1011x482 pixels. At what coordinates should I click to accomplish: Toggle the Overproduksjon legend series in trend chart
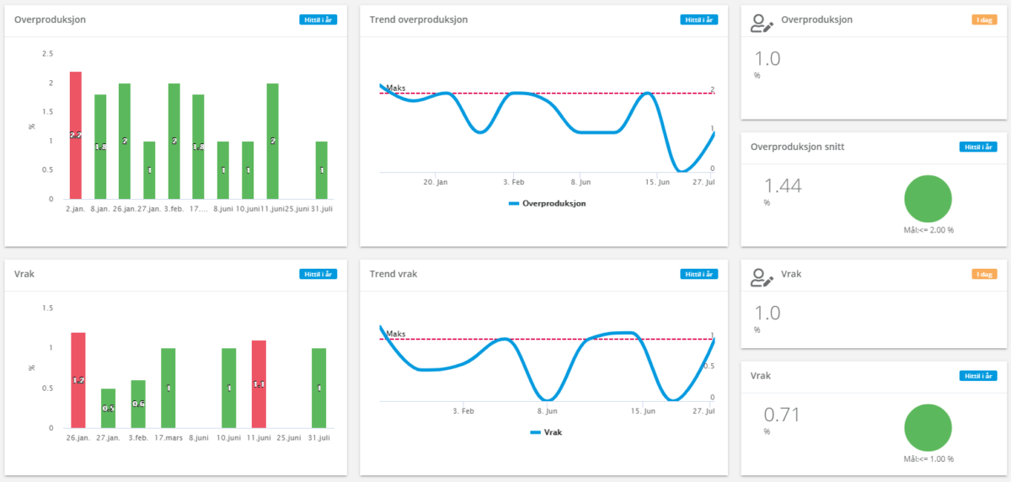point(548,203)
